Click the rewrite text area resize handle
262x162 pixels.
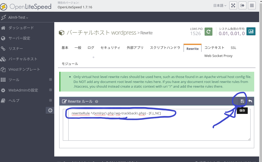point(249,139)
